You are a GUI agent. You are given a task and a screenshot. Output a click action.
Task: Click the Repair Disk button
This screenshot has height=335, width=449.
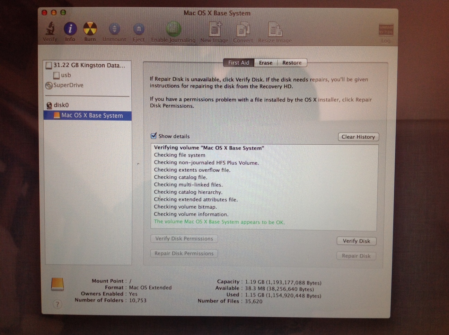click(x=356, y=256)
